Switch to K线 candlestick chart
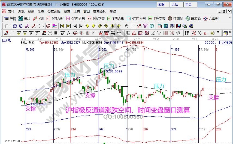The image size is (233, 144). pyautogui.click(x=38, y=19)
